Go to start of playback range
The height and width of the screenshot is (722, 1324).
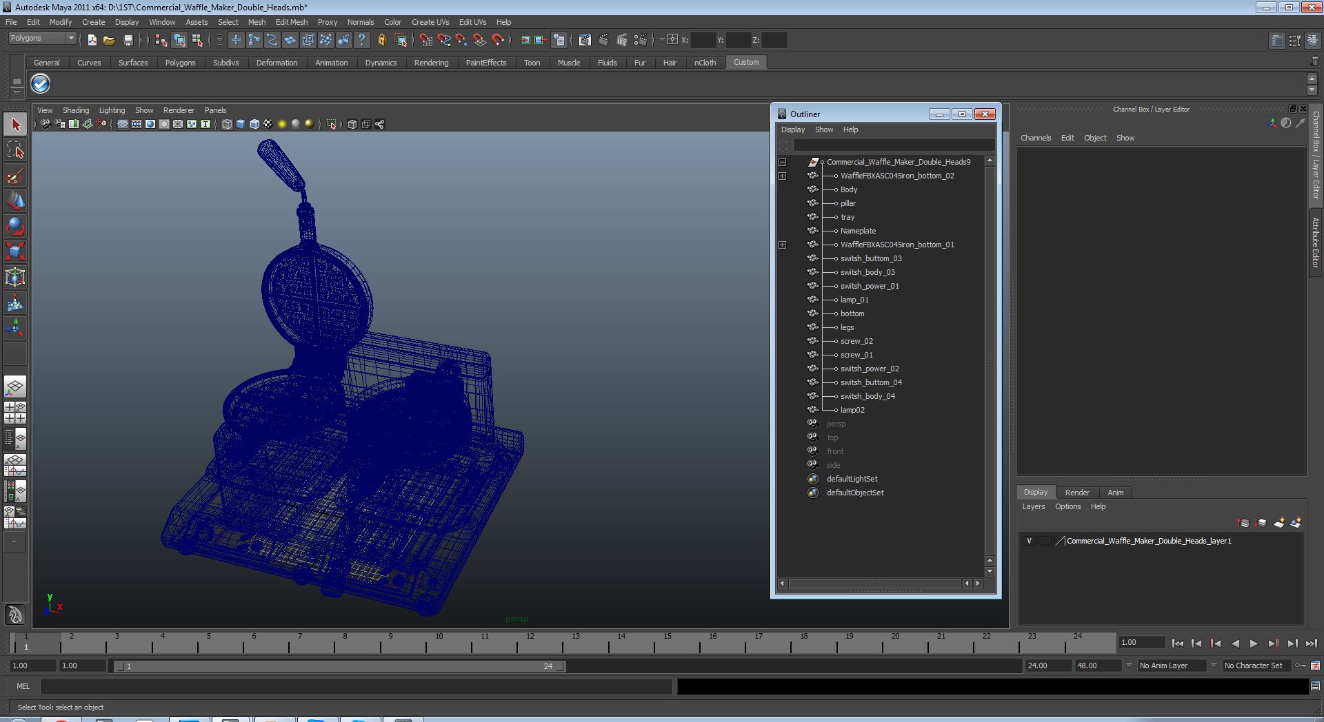click(x=1177, y=643)
